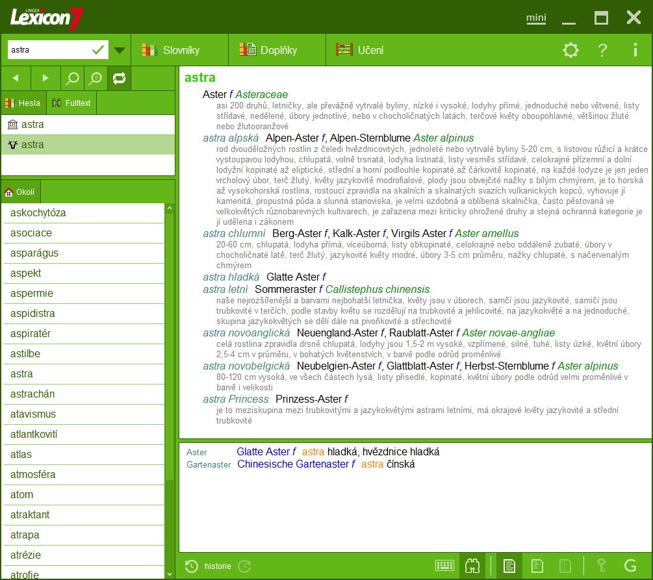Select atrapa in the word list
653x580 pixels.
pyautogui.click(x=83, y=535)
